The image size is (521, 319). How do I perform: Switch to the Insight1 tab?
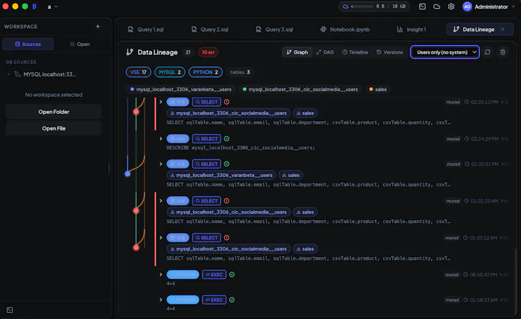click(x=412, y=29)
